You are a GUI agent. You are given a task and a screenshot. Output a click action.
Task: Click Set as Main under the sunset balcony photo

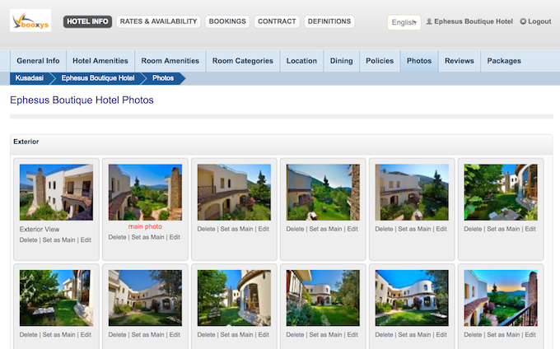point(503,335)
